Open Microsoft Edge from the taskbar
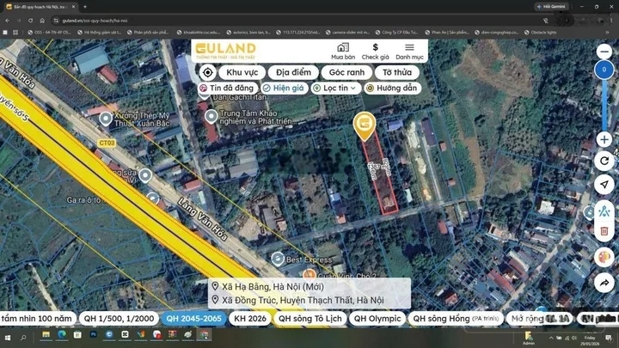The width and height of the screenshot is (619, 348). 62,335
